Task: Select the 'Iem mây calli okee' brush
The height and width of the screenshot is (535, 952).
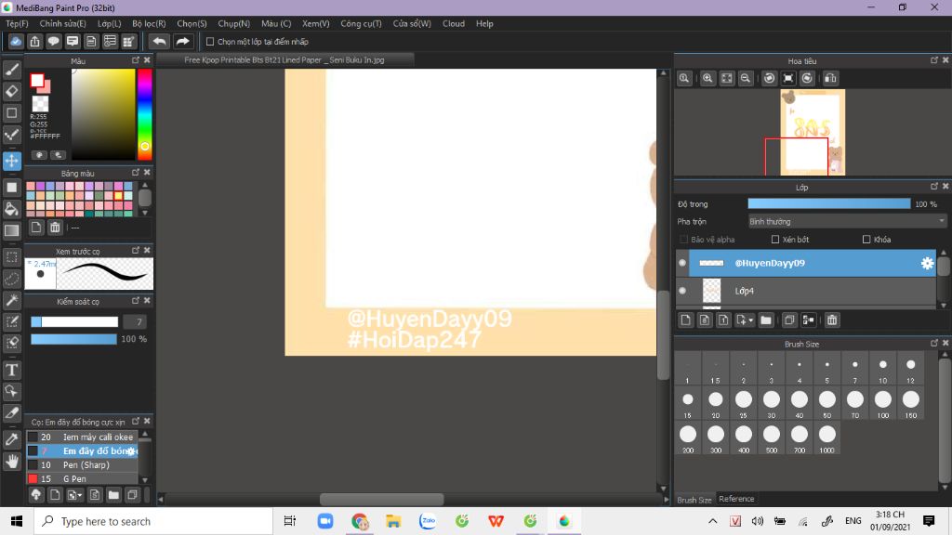Action: pyautogui.click(x=82, y=437)
